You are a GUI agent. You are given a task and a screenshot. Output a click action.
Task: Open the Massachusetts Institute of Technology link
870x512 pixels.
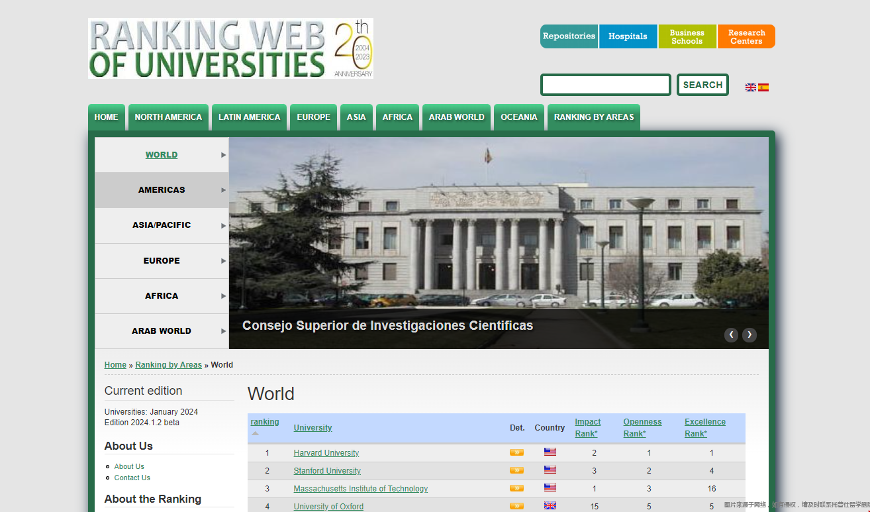pyautogui.click(x=361, y=489)
